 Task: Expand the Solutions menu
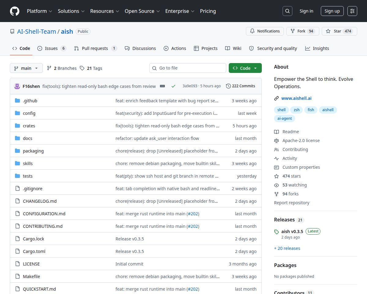click(x=71, y=11)
